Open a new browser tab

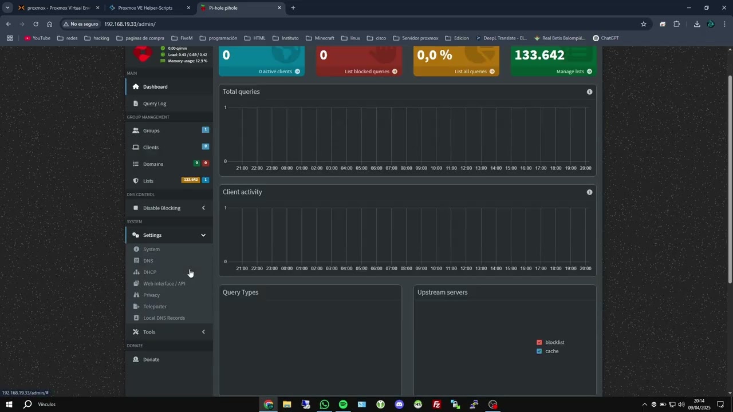[x=293, y=8]
